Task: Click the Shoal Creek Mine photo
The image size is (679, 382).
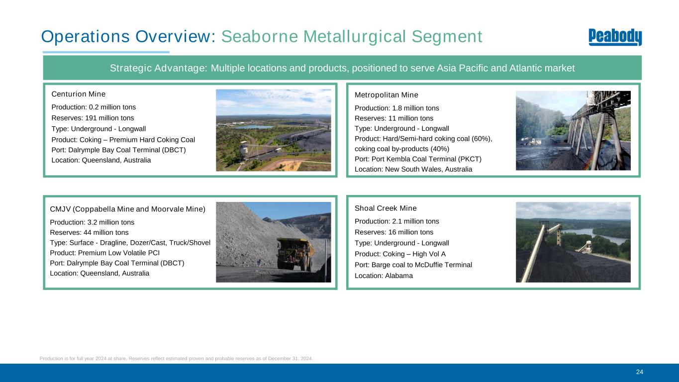Action: [573, 242]
